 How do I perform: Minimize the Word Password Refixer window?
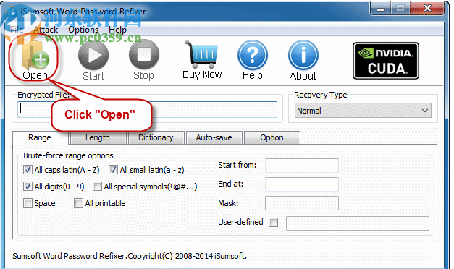(381, 9)
